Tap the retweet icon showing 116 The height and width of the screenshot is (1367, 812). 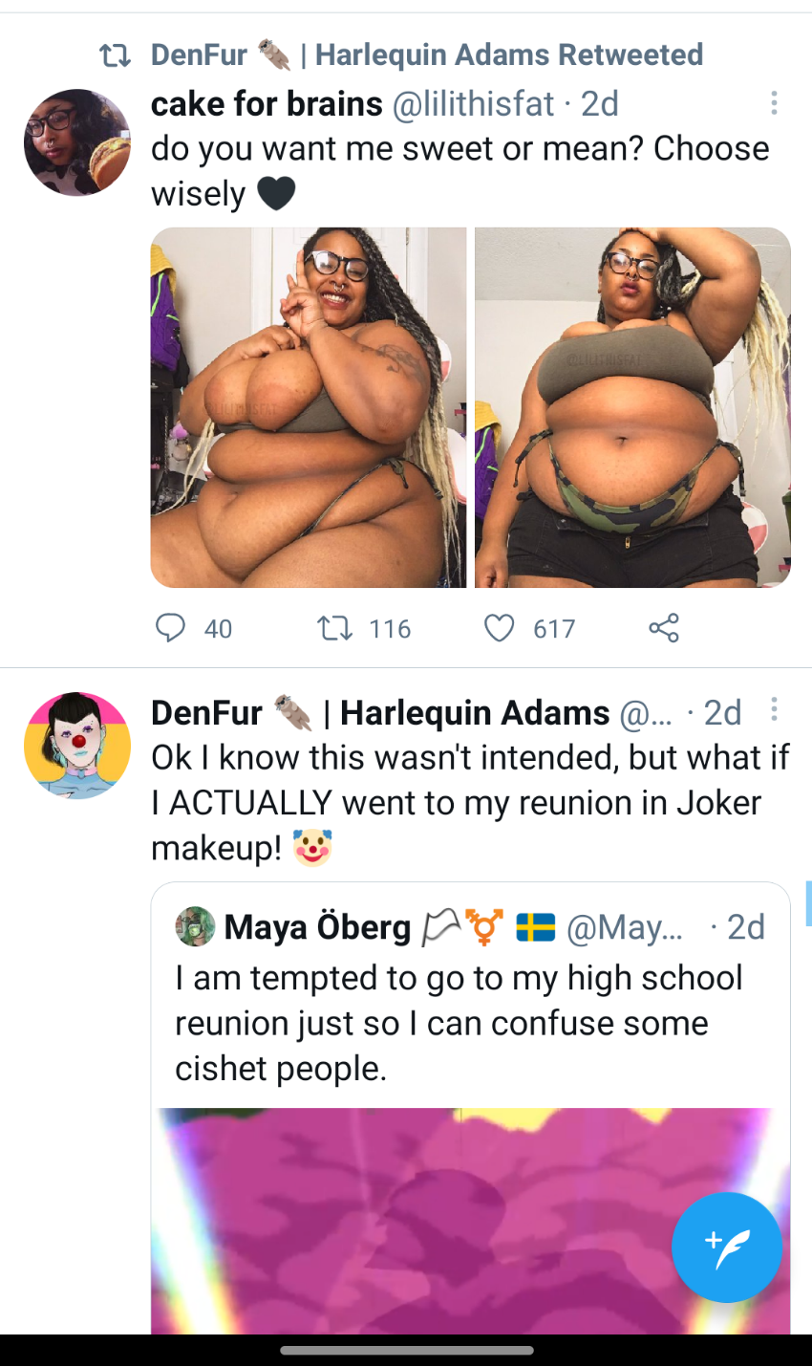(334, 628)
